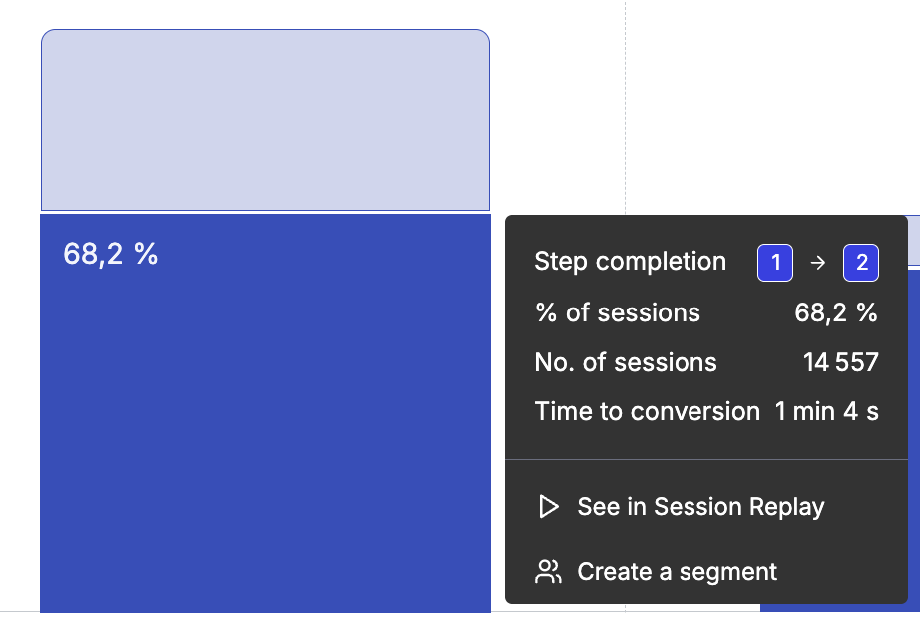The width and height of the screenshot is (920, 619).
Task: Click the play icon beside Session Replay
Action: point(549,507)
